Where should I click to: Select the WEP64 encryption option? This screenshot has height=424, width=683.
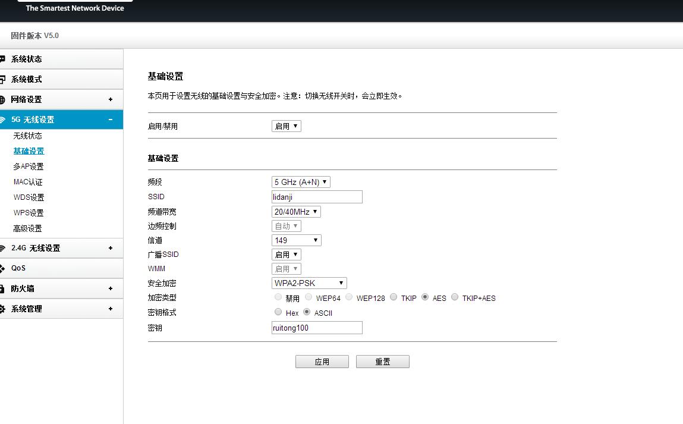(309, 297)
